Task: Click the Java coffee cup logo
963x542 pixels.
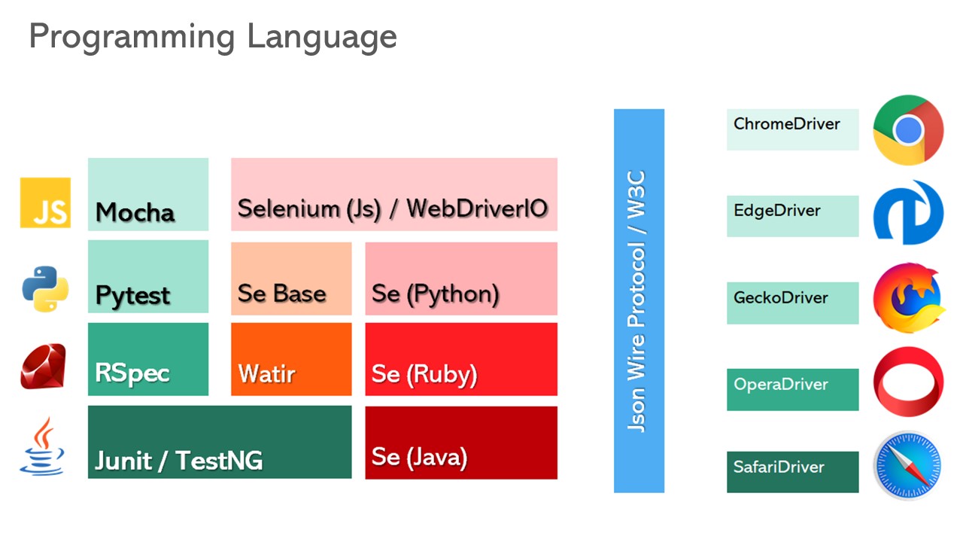Action: (42, 446)
